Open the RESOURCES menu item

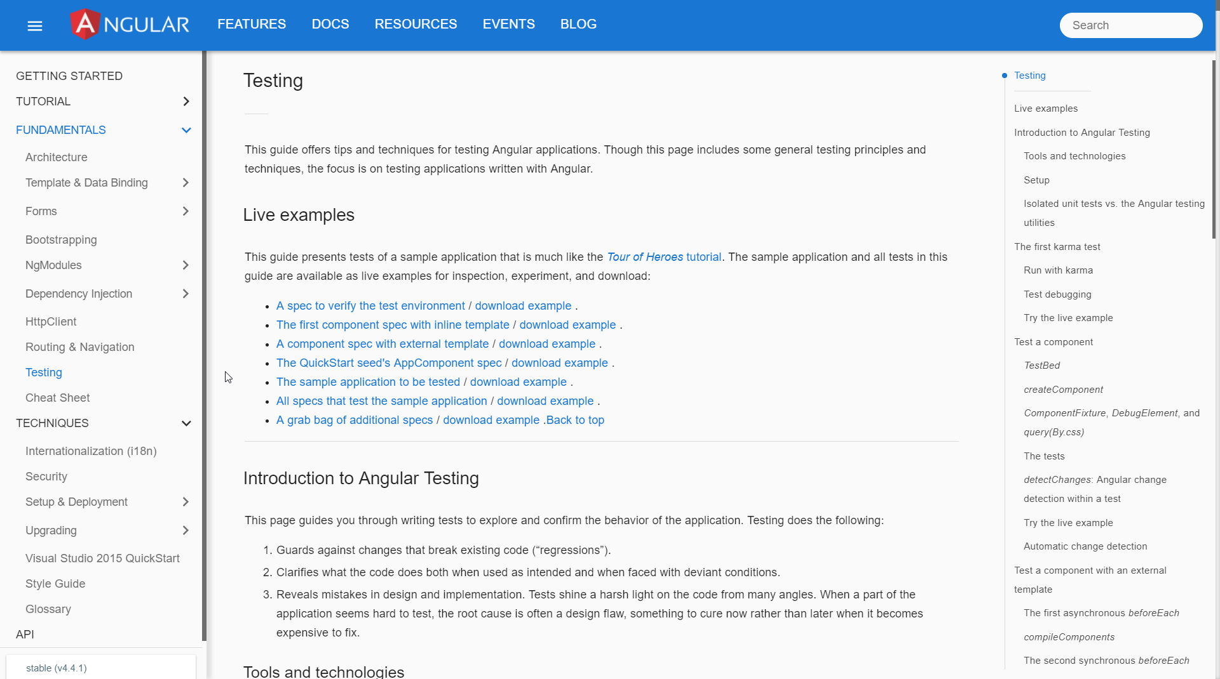416,24
